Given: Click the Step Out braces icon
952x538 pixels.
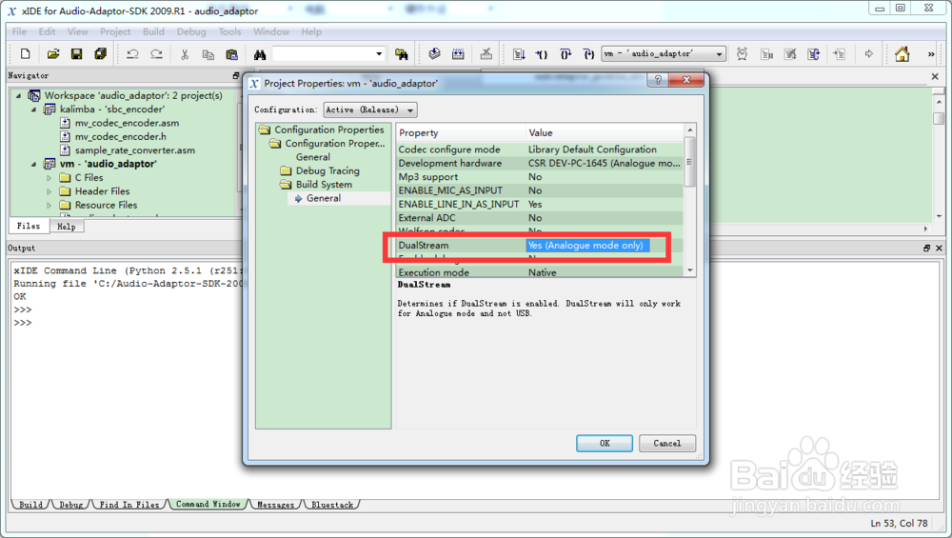Looking at the screenshot, I should [588, 54].
